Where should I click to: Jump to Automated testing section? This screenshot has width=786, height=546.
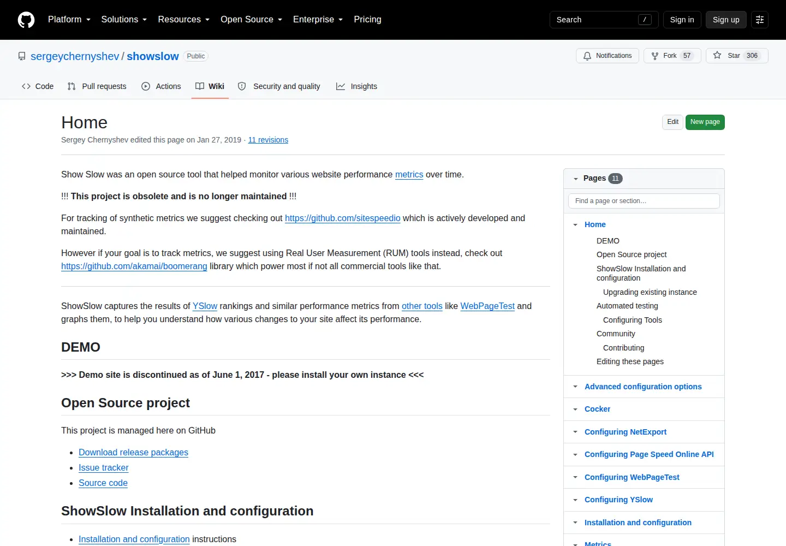coord(627,306)
